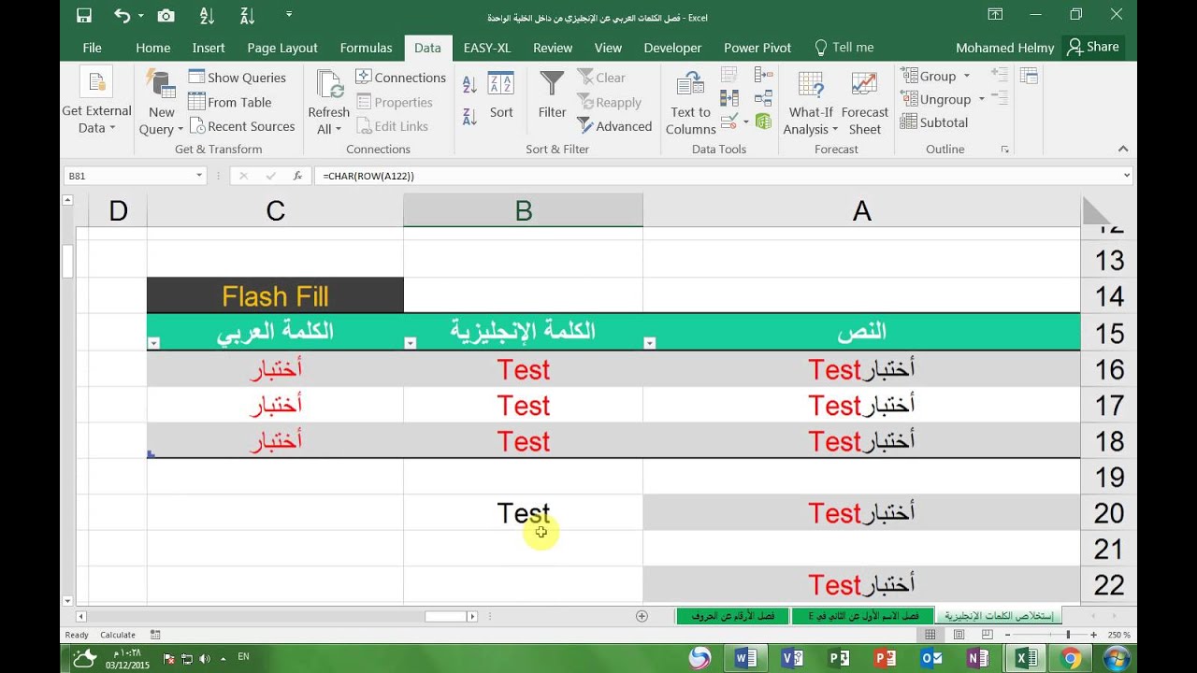The image size is (1197, 673).
Task: Add a new sheet
Action: (642, 616)
